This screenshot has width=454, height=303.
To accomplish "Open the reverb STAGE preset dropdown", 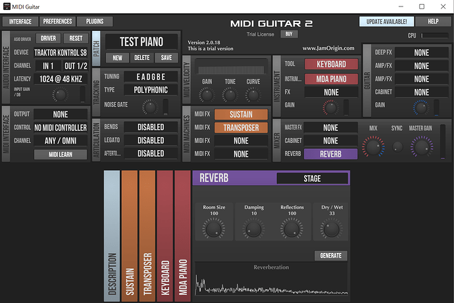I will 312,179.
